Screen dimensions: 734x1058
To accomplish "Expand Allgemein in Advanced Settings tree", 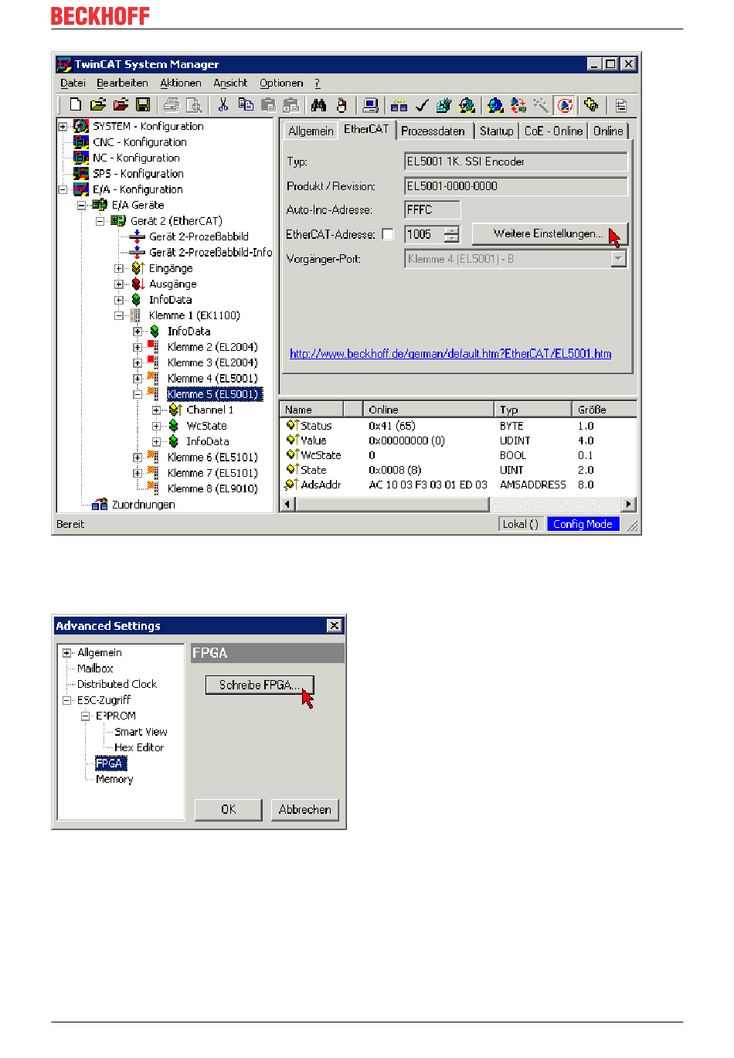I will (67, 653).
